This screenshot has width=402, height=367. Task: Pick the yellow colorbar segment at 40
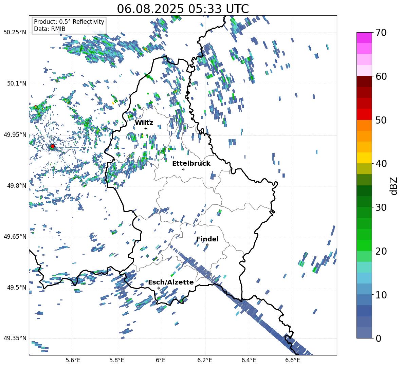coord(364,158)
